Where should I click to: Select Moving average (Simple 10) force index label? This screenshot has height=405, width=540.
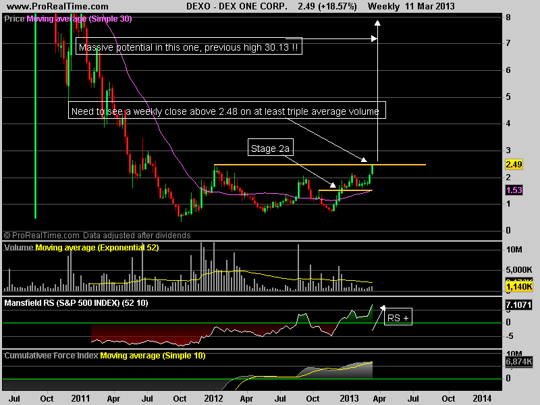pos(153,356)
